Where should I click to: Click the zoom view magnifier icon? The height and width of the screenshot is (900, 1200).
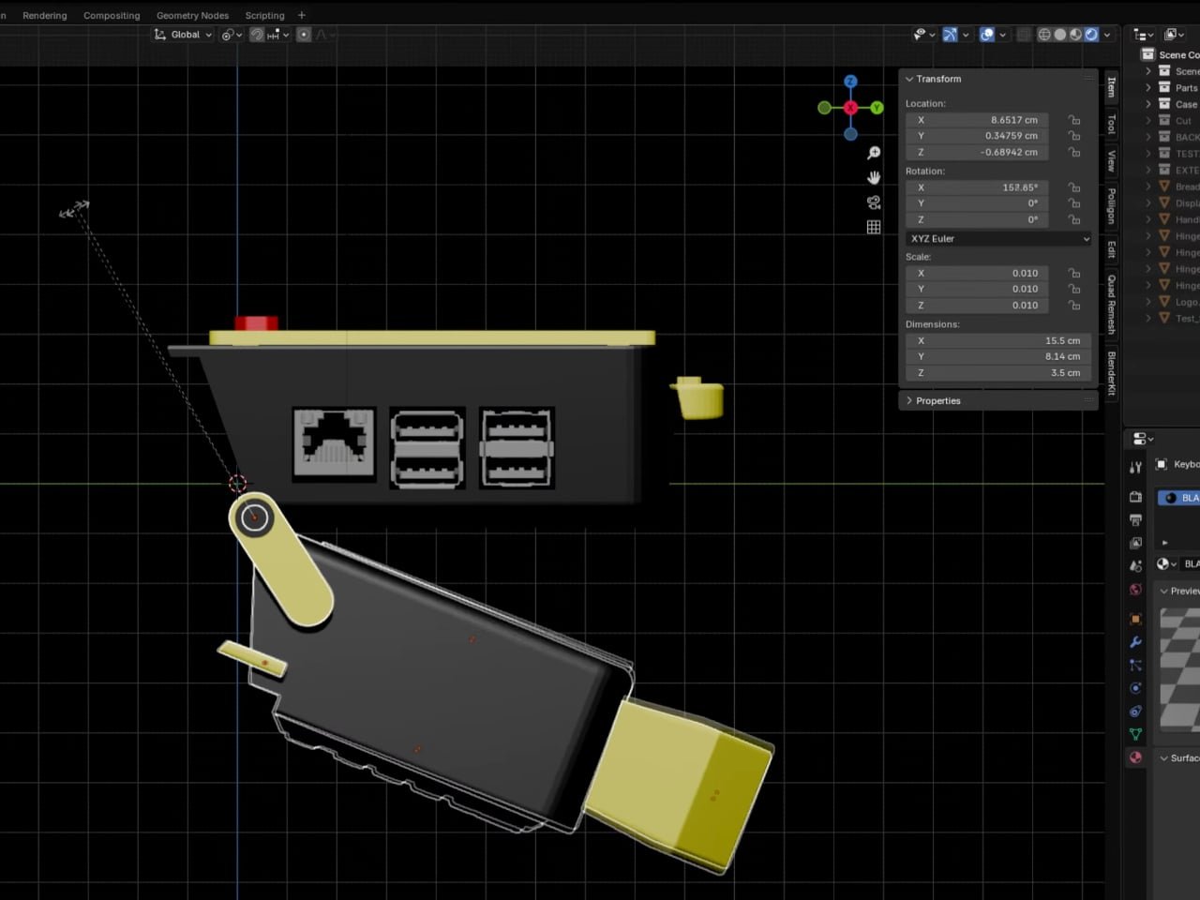click(x=874, y=153)
